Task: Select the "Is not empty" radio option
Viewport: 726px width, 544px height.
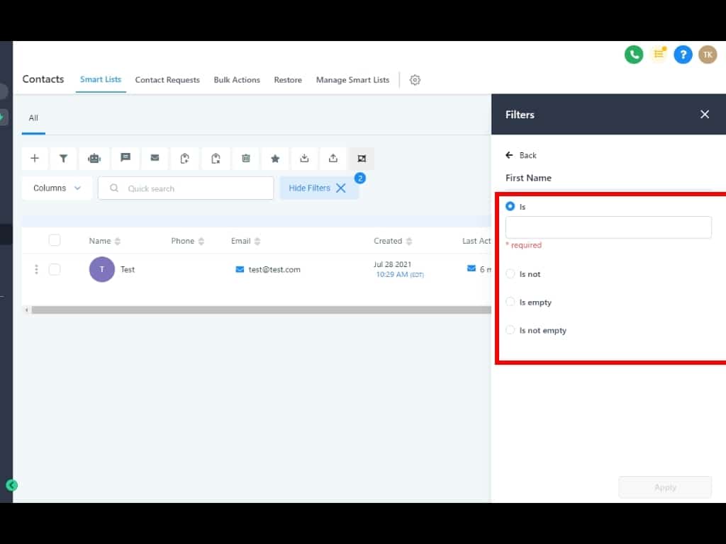Action: point(510,330)
